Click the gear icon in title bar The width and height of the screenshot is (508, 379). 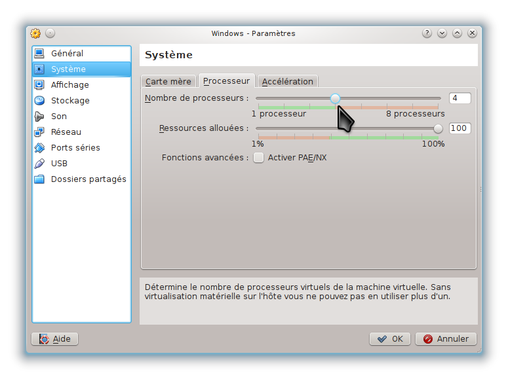tap(35, 33)
